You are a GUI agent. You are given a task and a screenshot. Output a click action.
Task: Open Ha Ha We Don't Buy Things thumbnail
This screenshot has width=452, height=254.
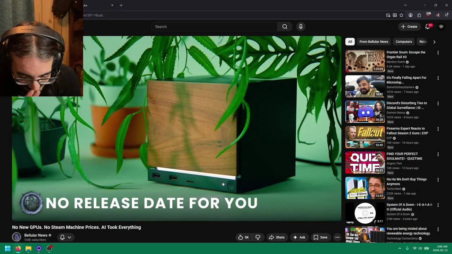[x=365, y=188]
